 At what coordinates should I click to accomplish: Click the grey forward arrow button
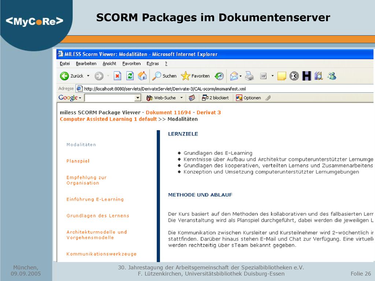[99, 76]
